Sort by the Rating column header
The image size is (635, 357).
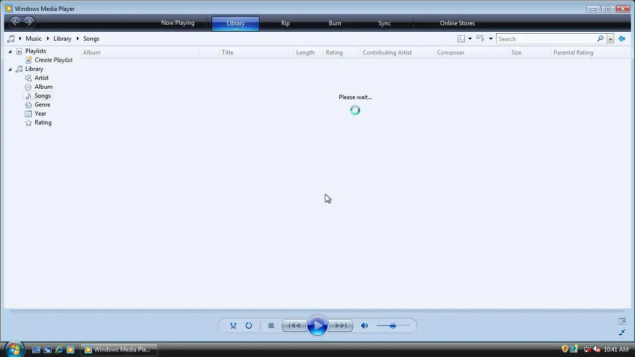341,53
